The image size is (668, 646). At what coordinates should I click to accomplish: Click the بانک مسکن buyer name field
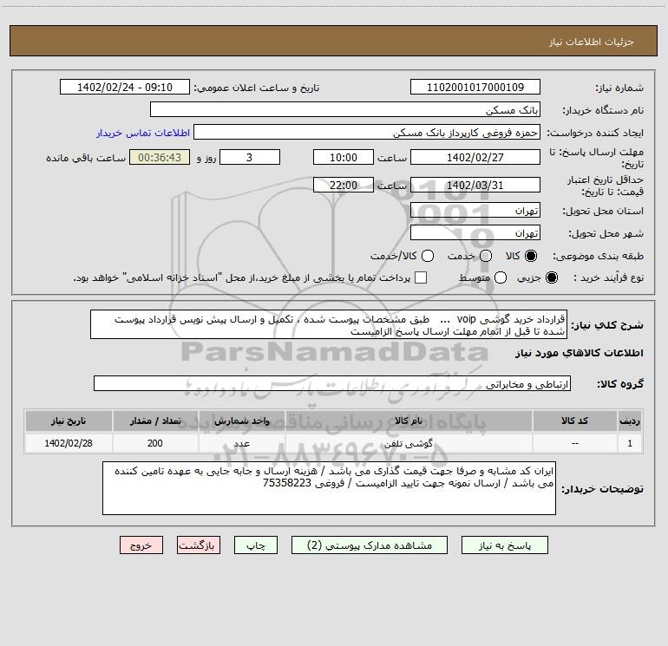pos(345,109)
